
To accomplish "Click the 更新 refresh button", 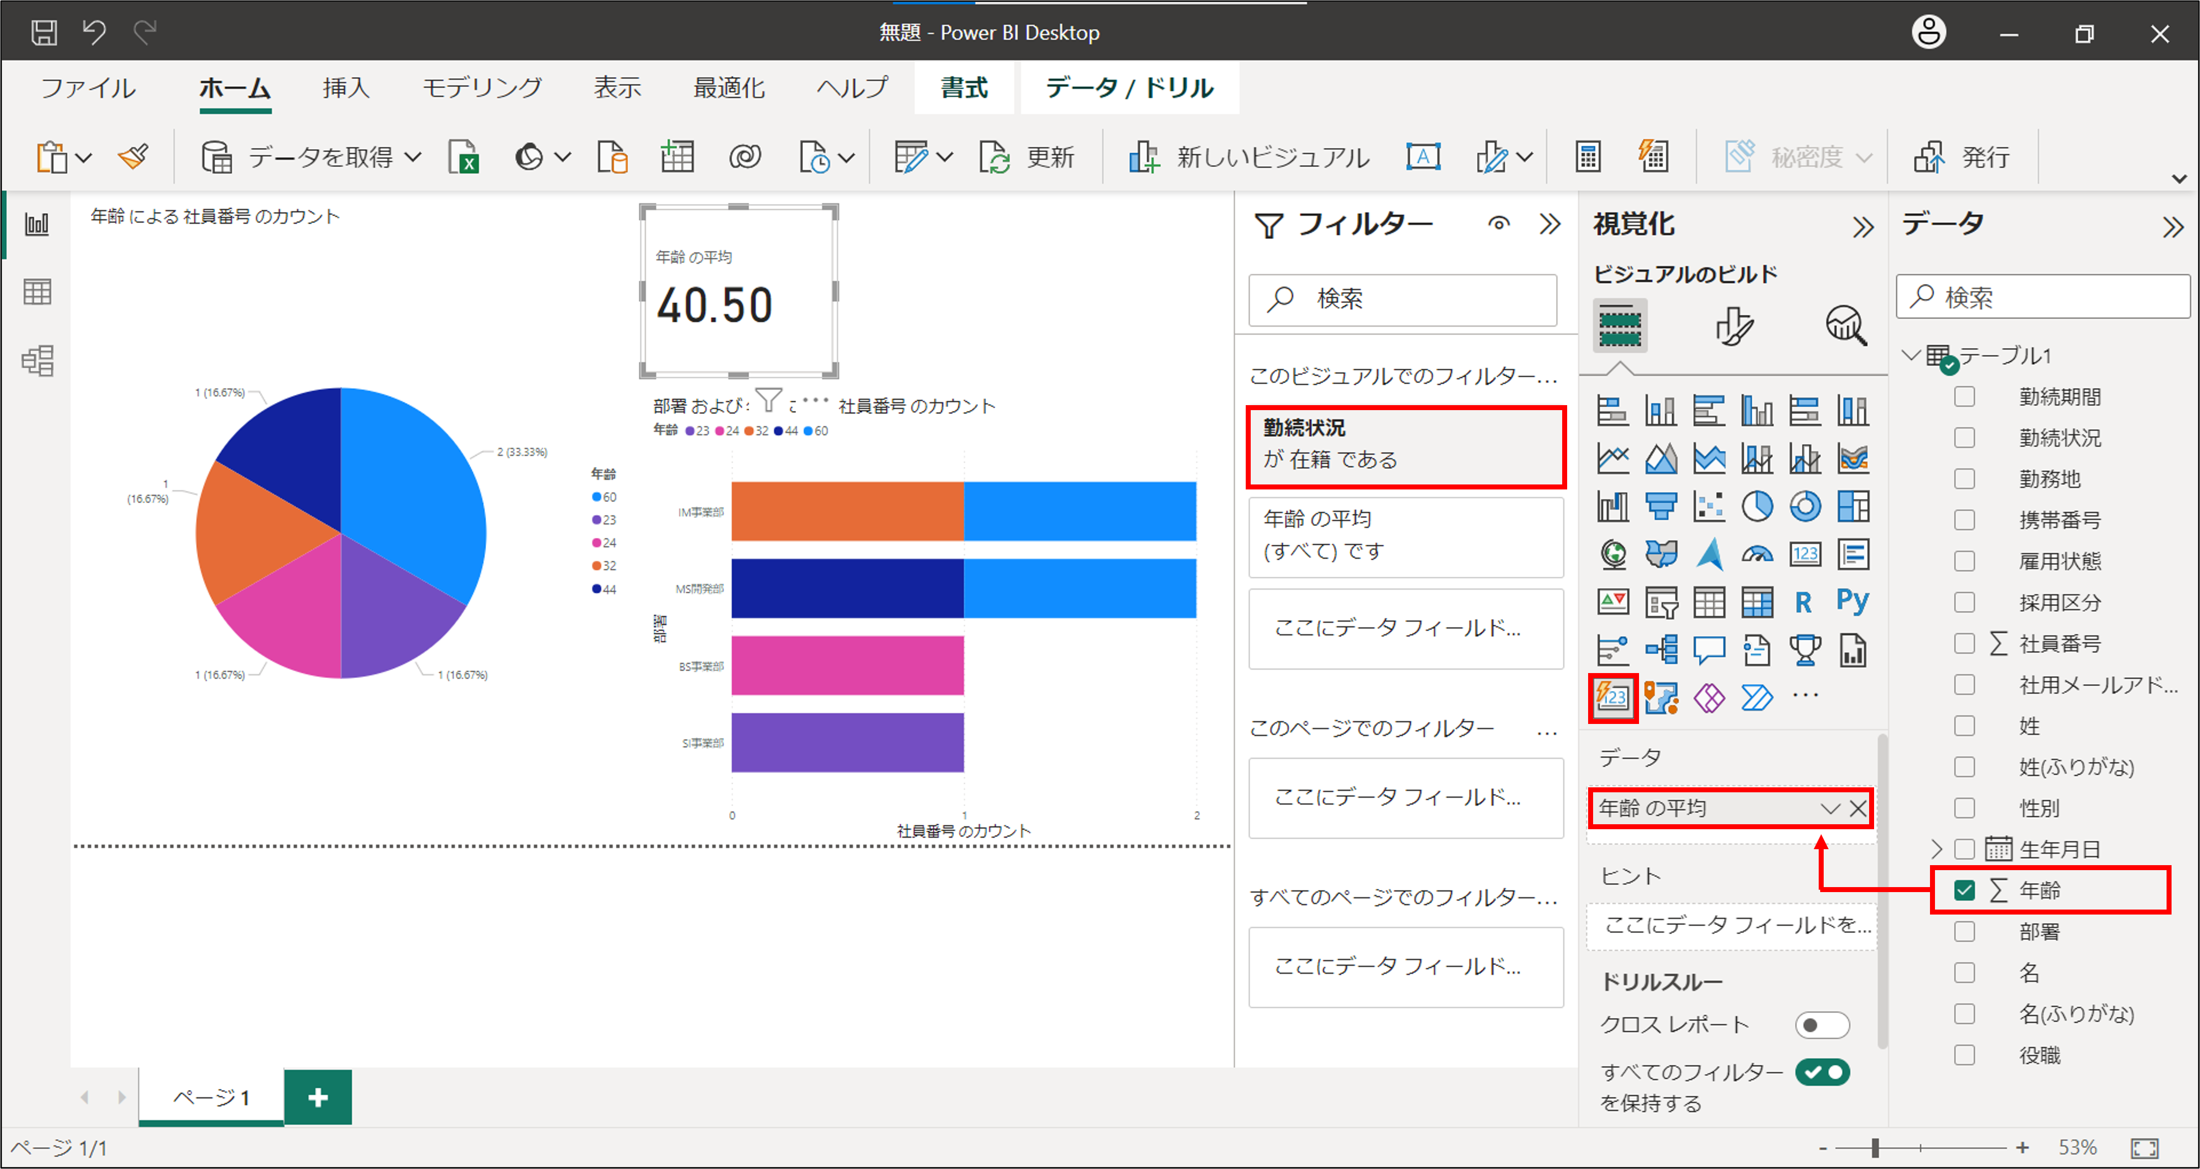I will [1027, 157].
